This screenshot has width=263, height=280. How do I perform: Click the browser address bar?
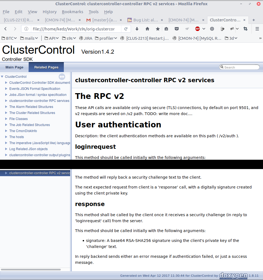click(x=76, y=29)
